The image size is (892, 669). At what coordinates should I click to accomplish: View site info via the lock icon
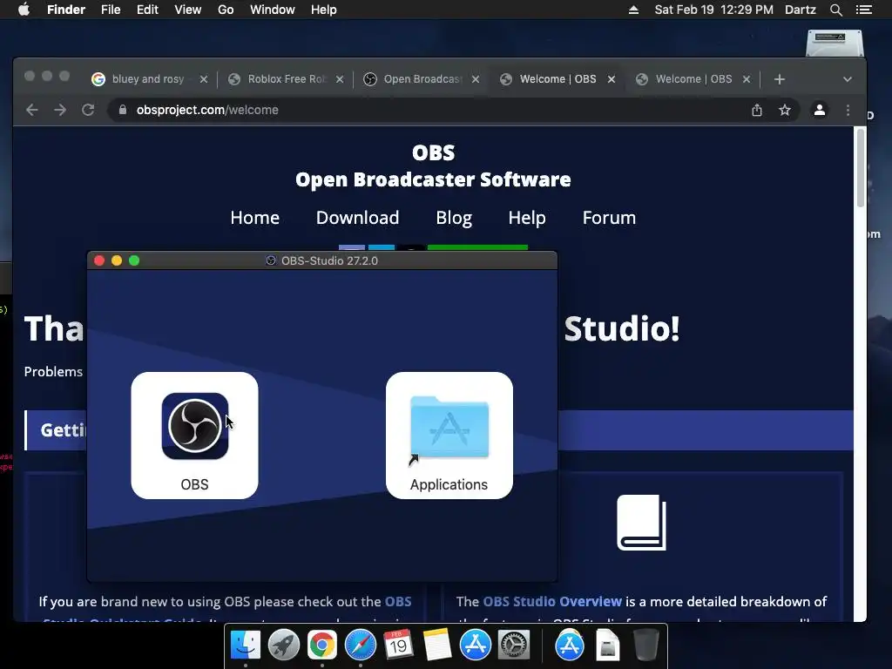[122, 110]
